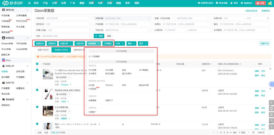Toggle the select-all header checkbox
Screen dimensions: 274x135
pyautogui.click(x=37, y=64)
